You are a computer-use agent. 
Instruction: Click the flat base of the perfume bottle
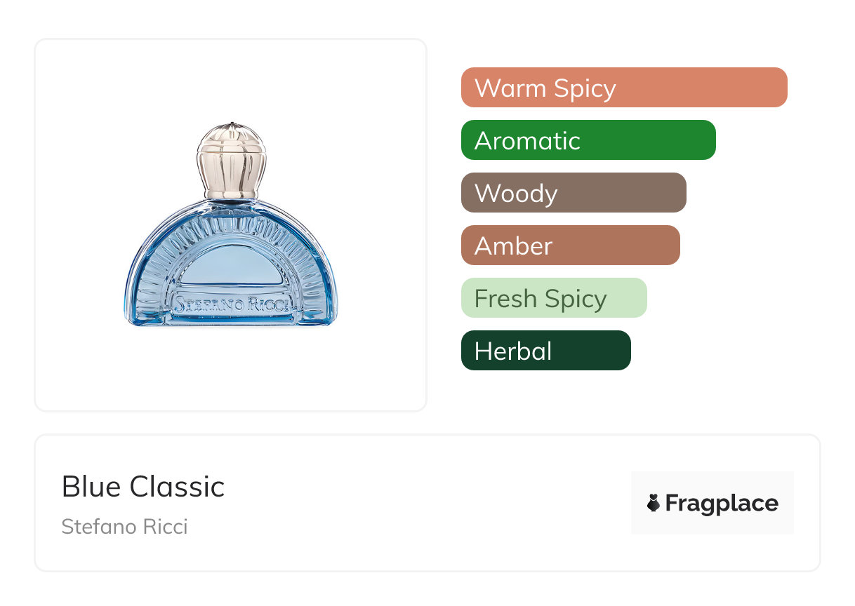[231, 323]
